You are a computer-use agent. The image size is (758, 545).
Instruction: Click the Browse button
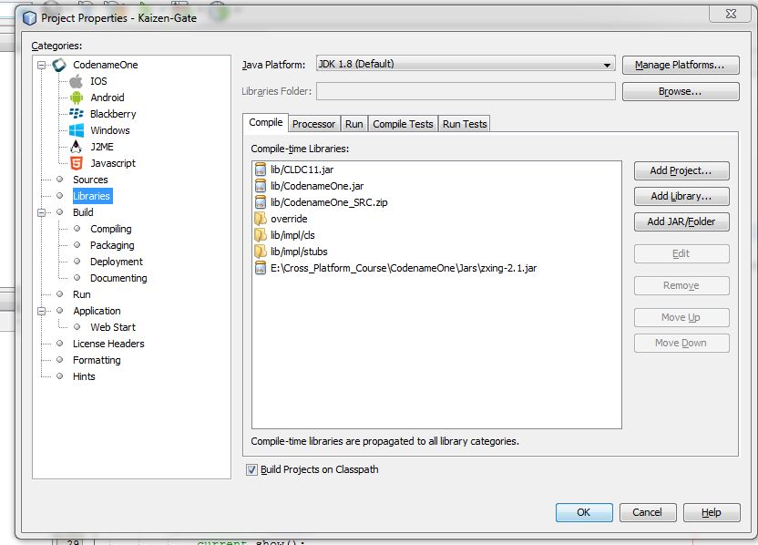(x=681, y=91)
